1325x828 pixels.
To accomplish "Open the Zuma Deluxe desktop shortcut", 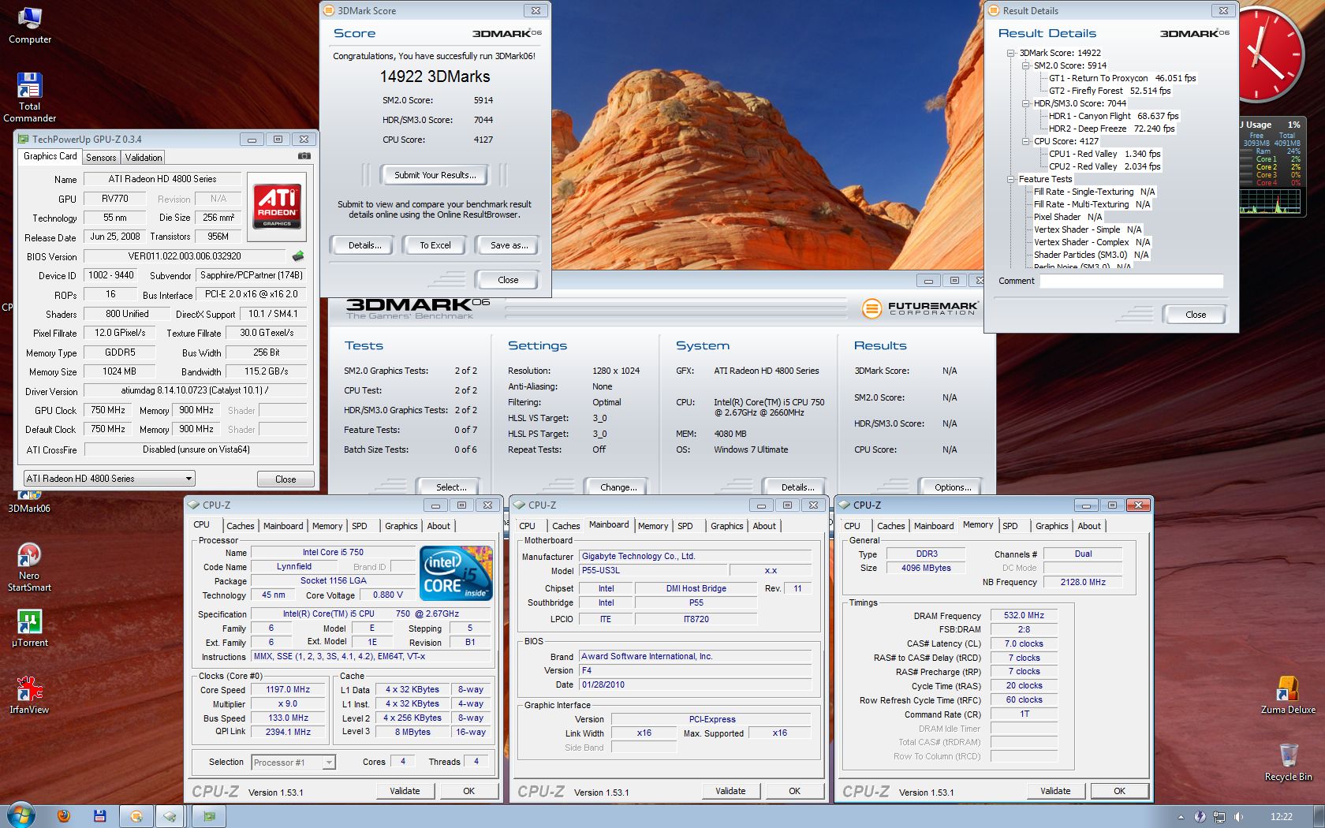I will [x=1287, y=688].
